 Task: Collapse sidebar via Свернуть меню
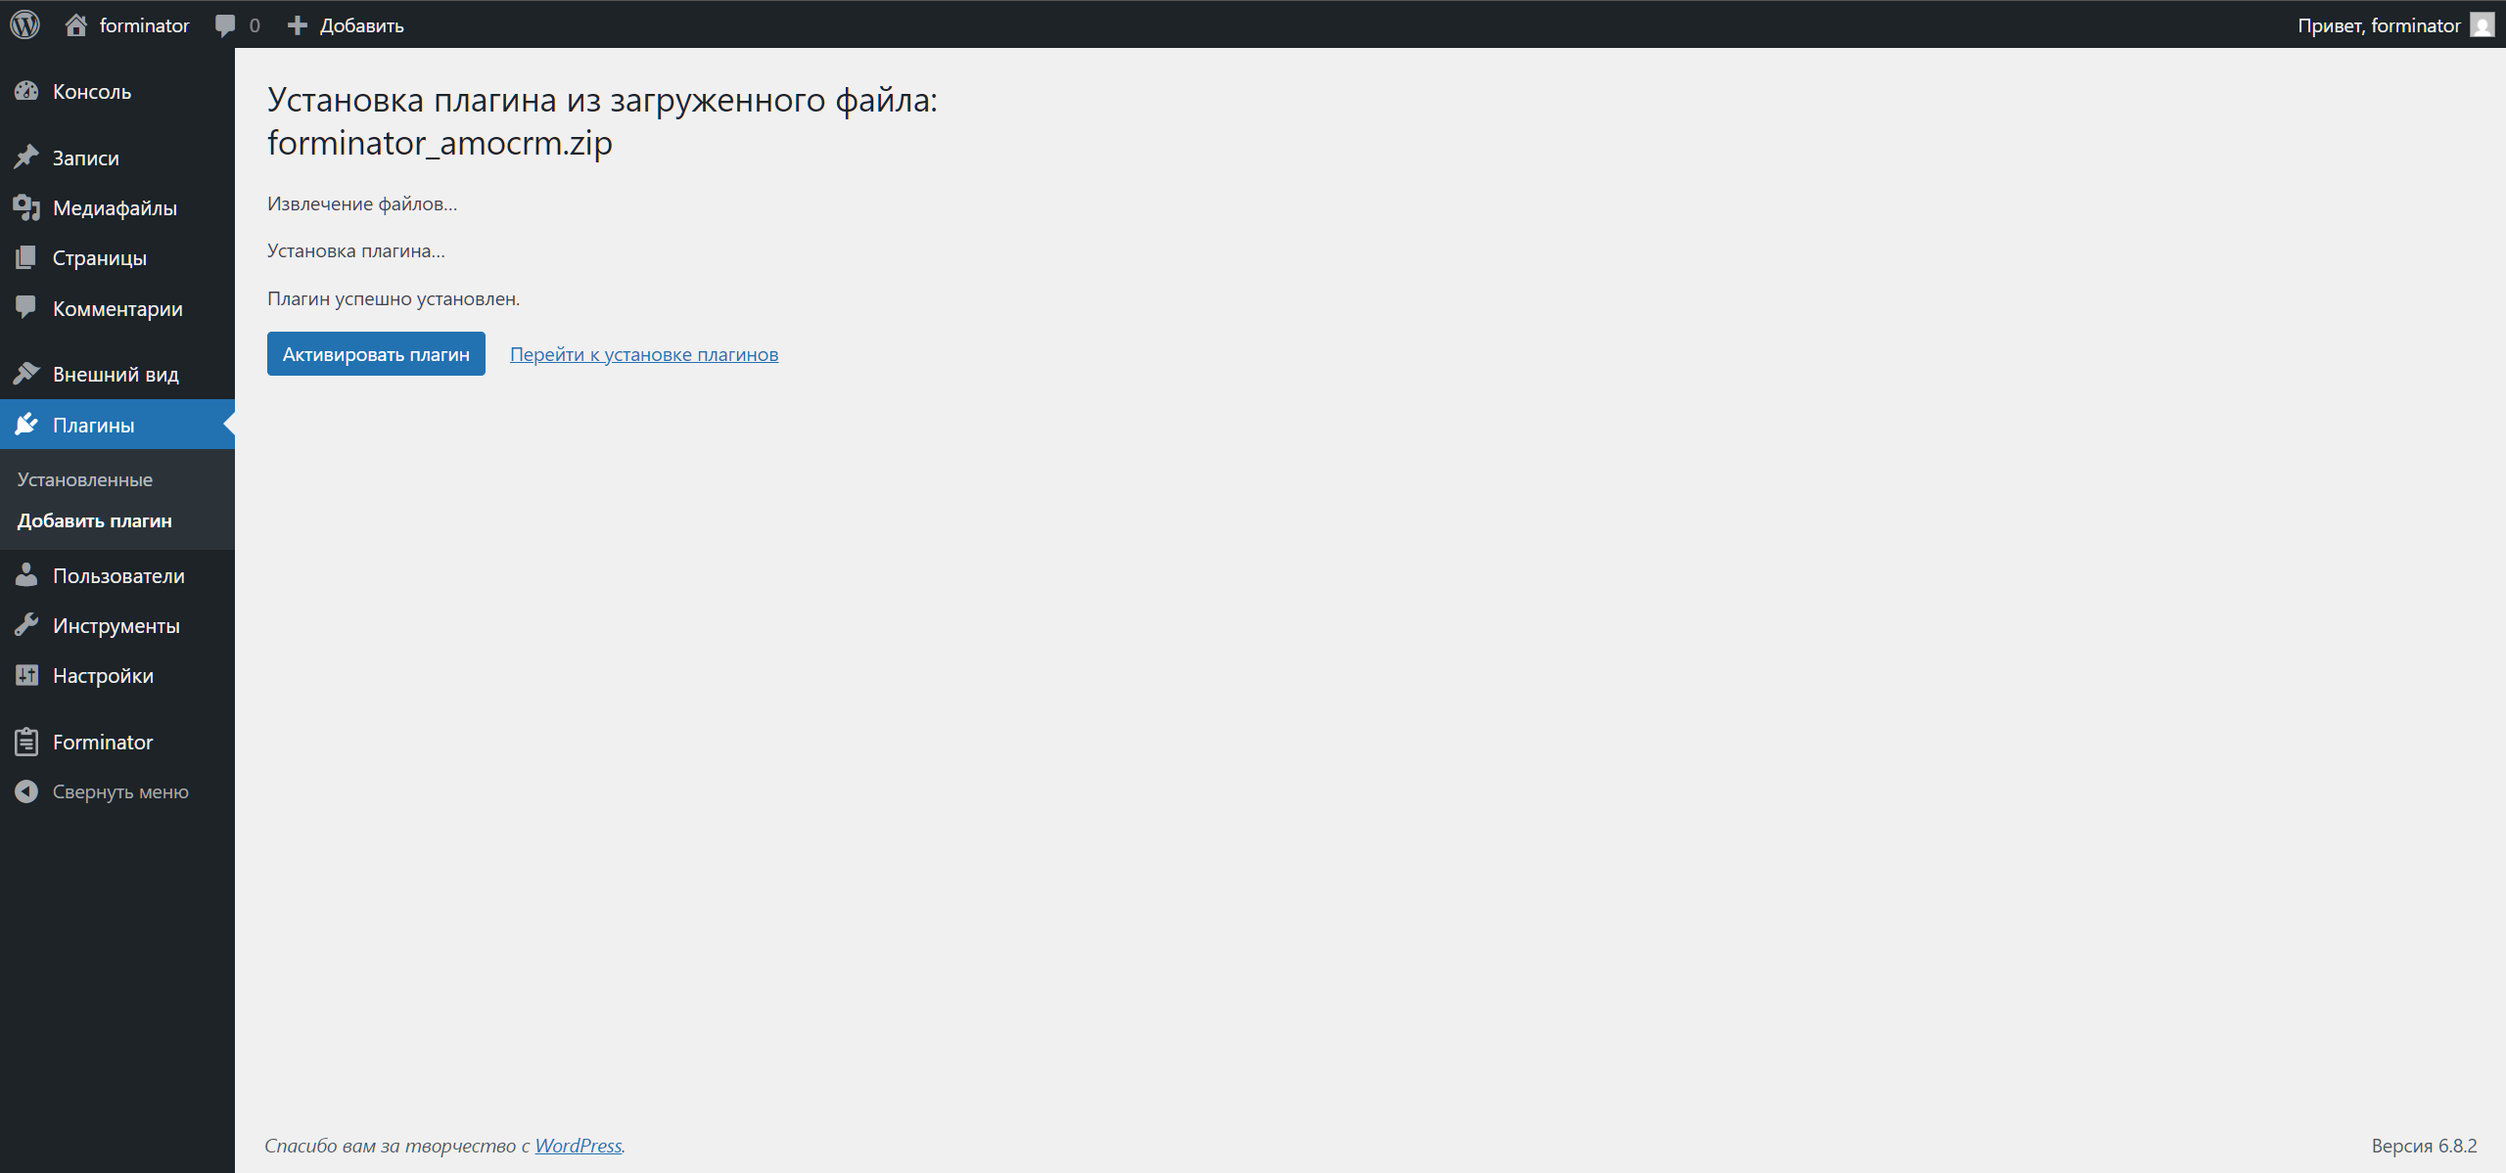tap(117, 791)
